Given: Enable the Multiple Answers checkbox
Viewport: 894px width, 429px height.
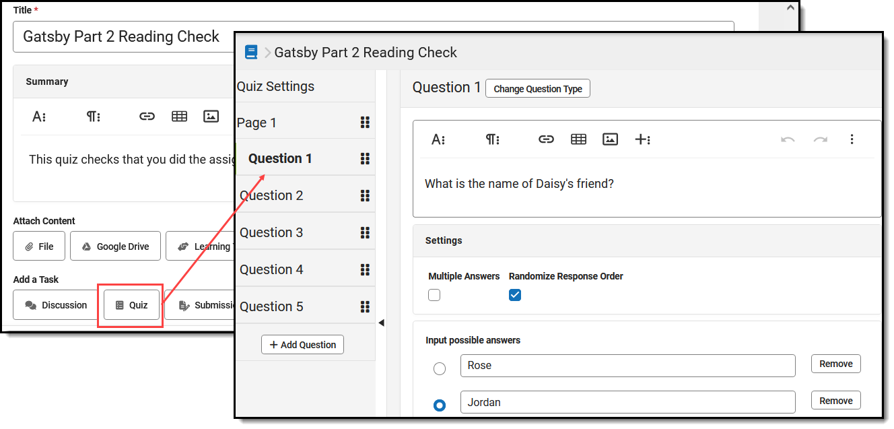Looking at the screenshot, I should pyautogui.click(x=434, y=295).
